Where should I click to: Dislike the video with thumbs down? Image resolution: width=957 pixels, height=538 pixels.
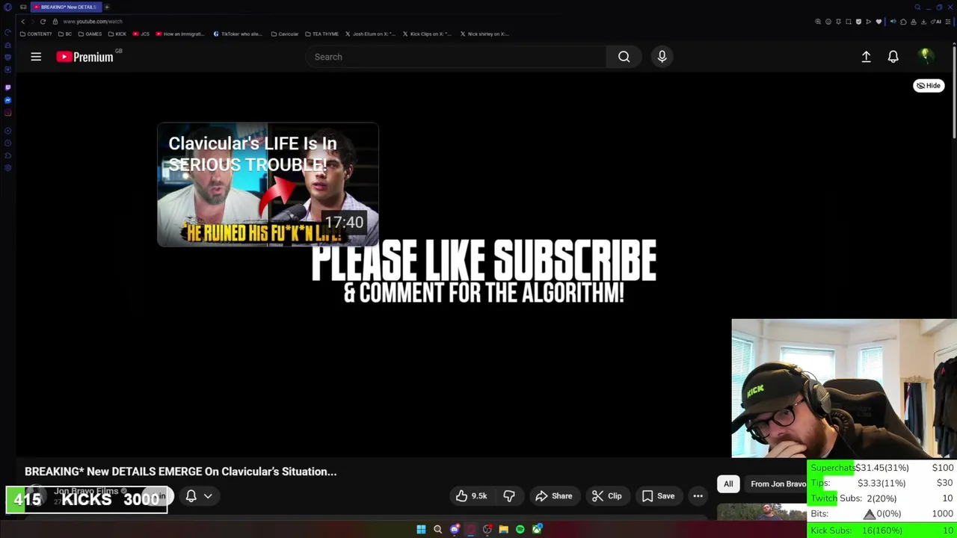point(509,496)
